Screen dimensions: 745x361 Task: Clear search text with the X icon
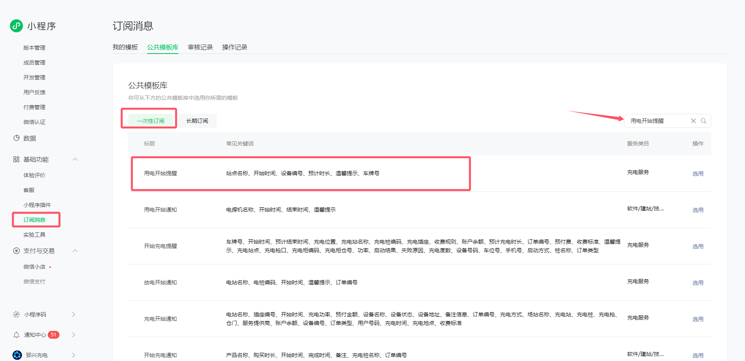[x=693, y=121]
